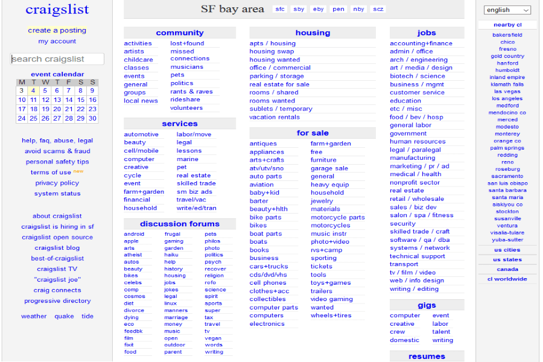Screen dimensions: 543x362
Task: Expand the us states list
Action: [x=507, y=259]
